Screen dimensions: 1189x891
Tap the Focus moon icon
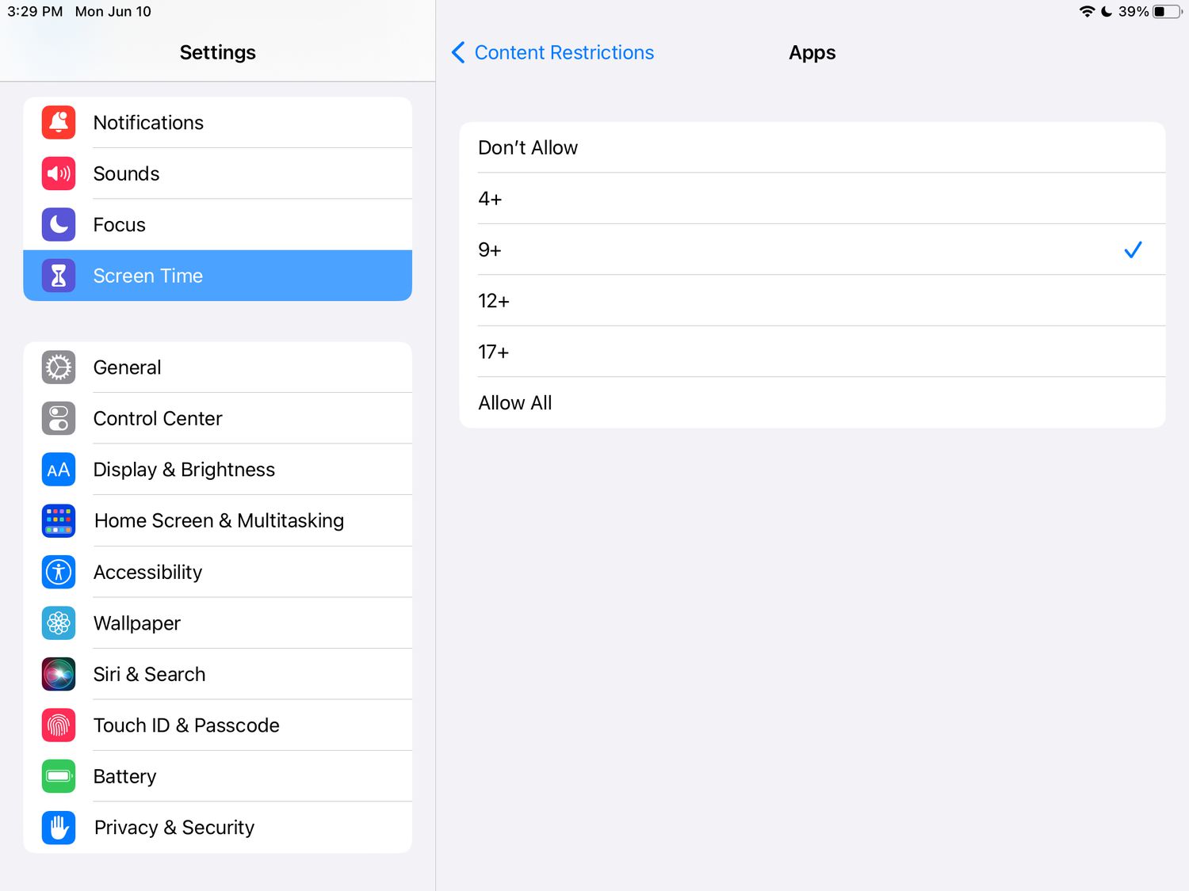(x=59, y=225)
